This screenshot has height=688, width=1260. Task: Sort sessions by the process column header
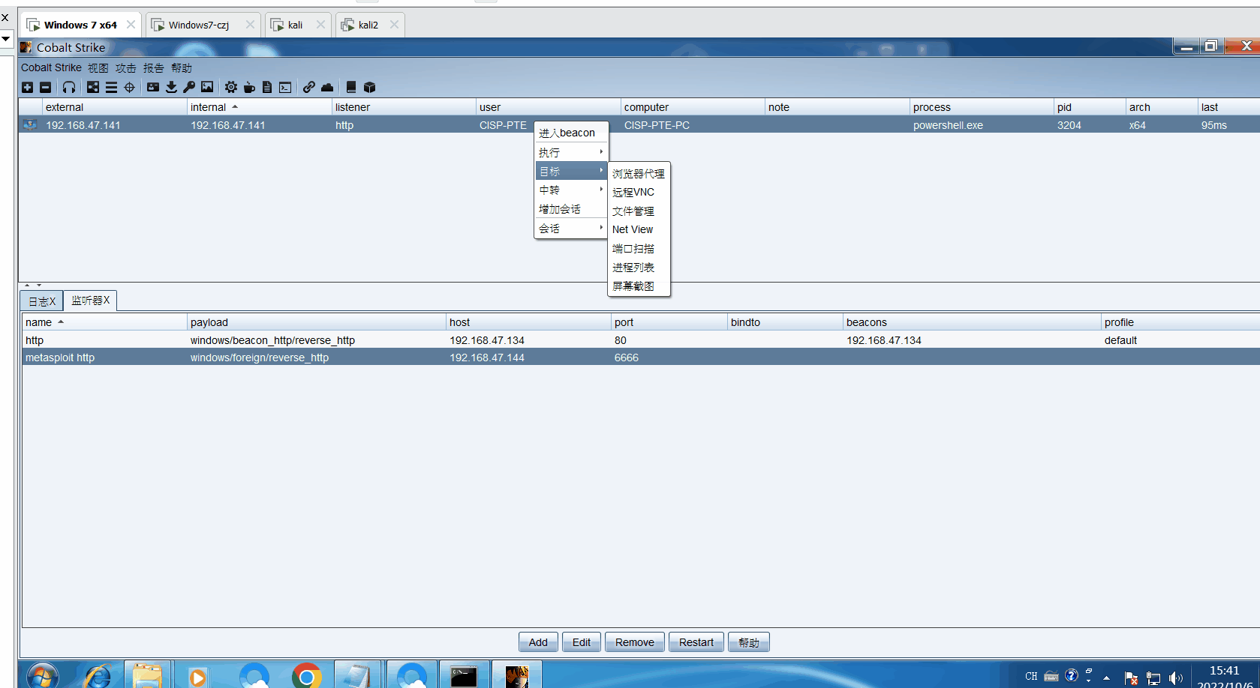click(981, 107)
